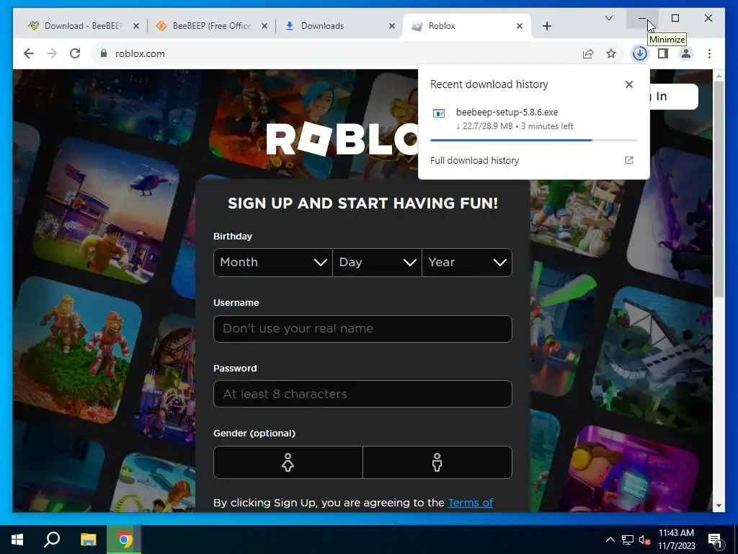Expand the Day birthday dropdown

(x=377, y=263)
